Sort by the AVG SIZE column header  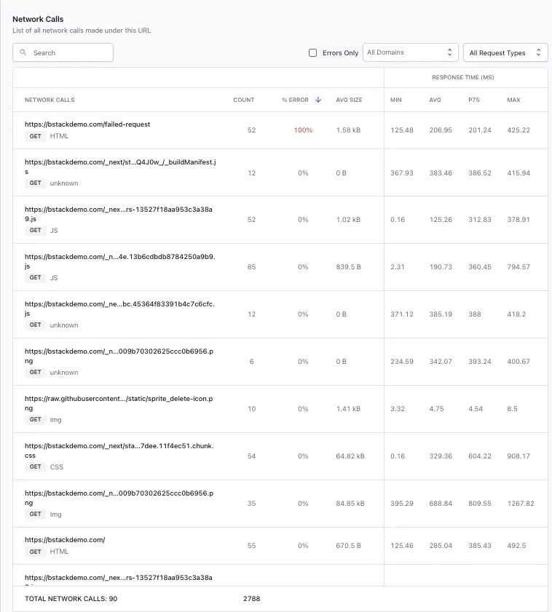[349, 100]
